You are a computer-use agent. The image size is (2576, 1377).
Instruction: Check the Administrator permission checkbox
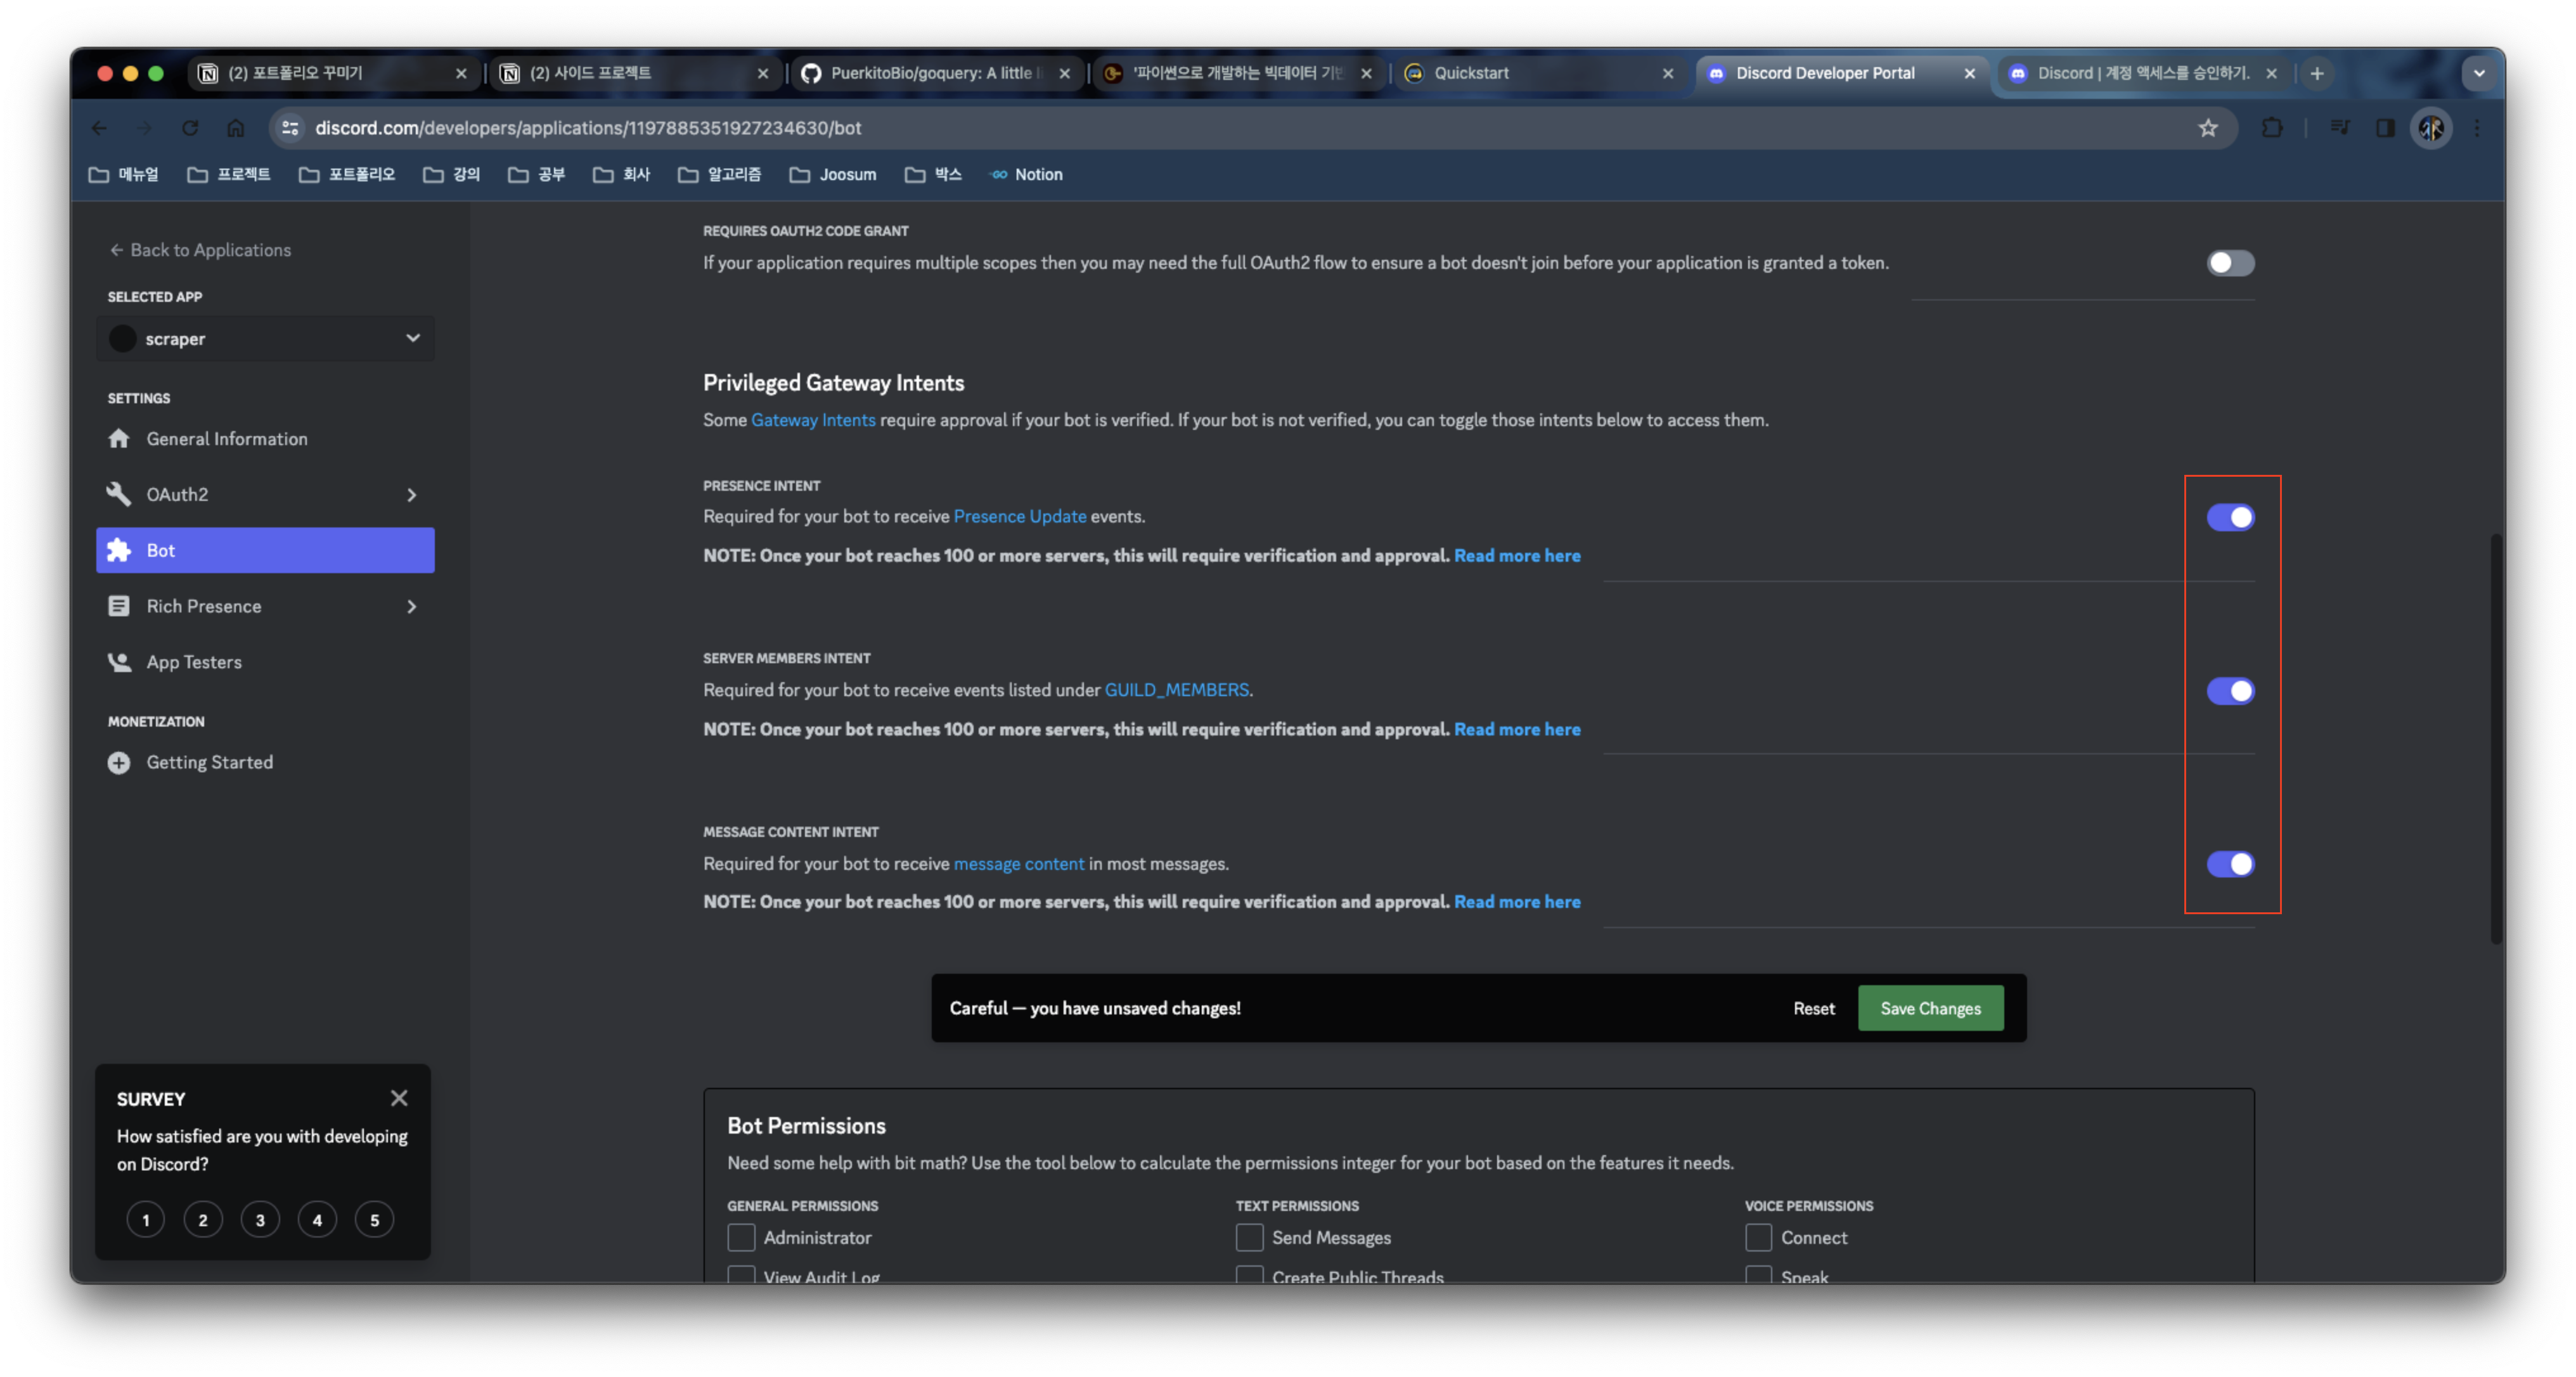click(741, 1237)
